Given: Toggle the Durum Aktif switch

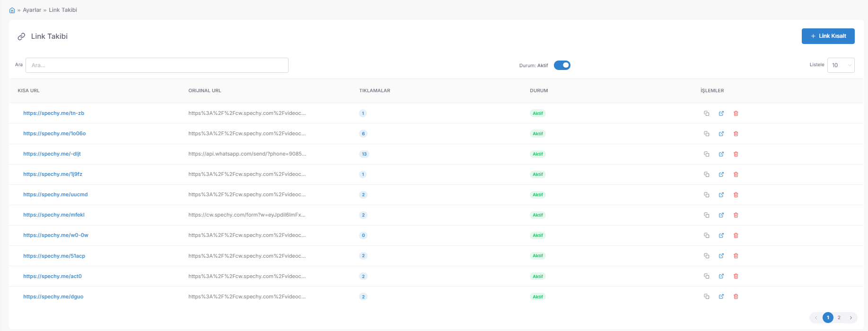Looking at the screenshot, I should click(x=562, y=65).
